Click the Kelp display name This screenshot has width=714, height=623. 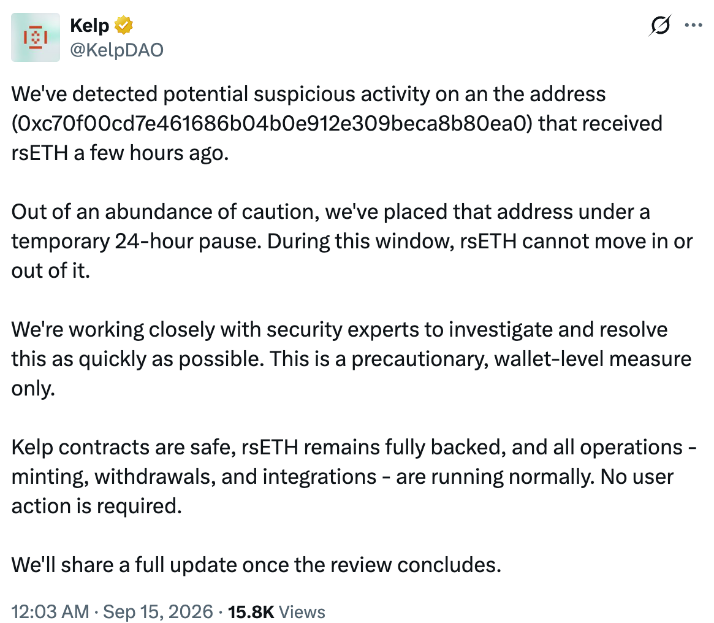pos(89,26)
